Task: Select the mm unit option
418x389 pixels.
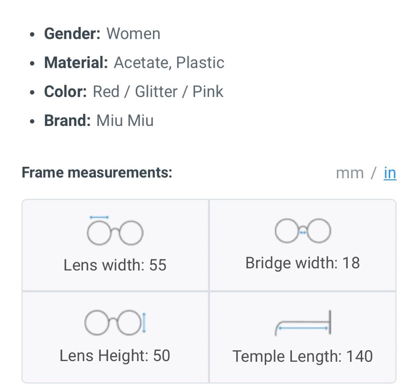Action: coord(349,173)
